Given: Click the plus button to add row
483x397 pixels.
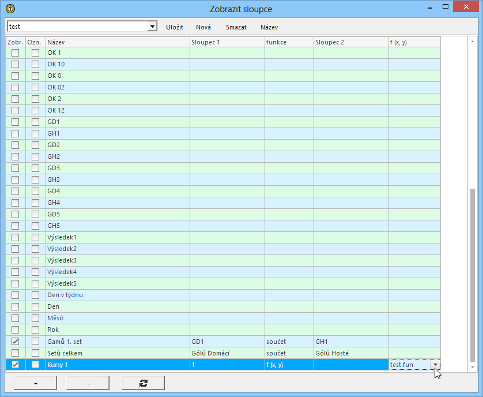Looking at the screenshot, I should coord(36,383).
